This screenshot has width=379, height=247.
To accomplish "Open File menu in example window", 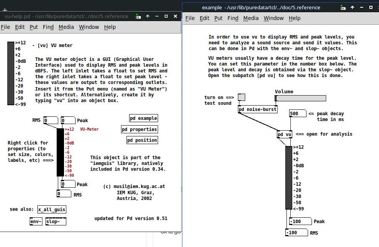I will click(x=190, y=18).
